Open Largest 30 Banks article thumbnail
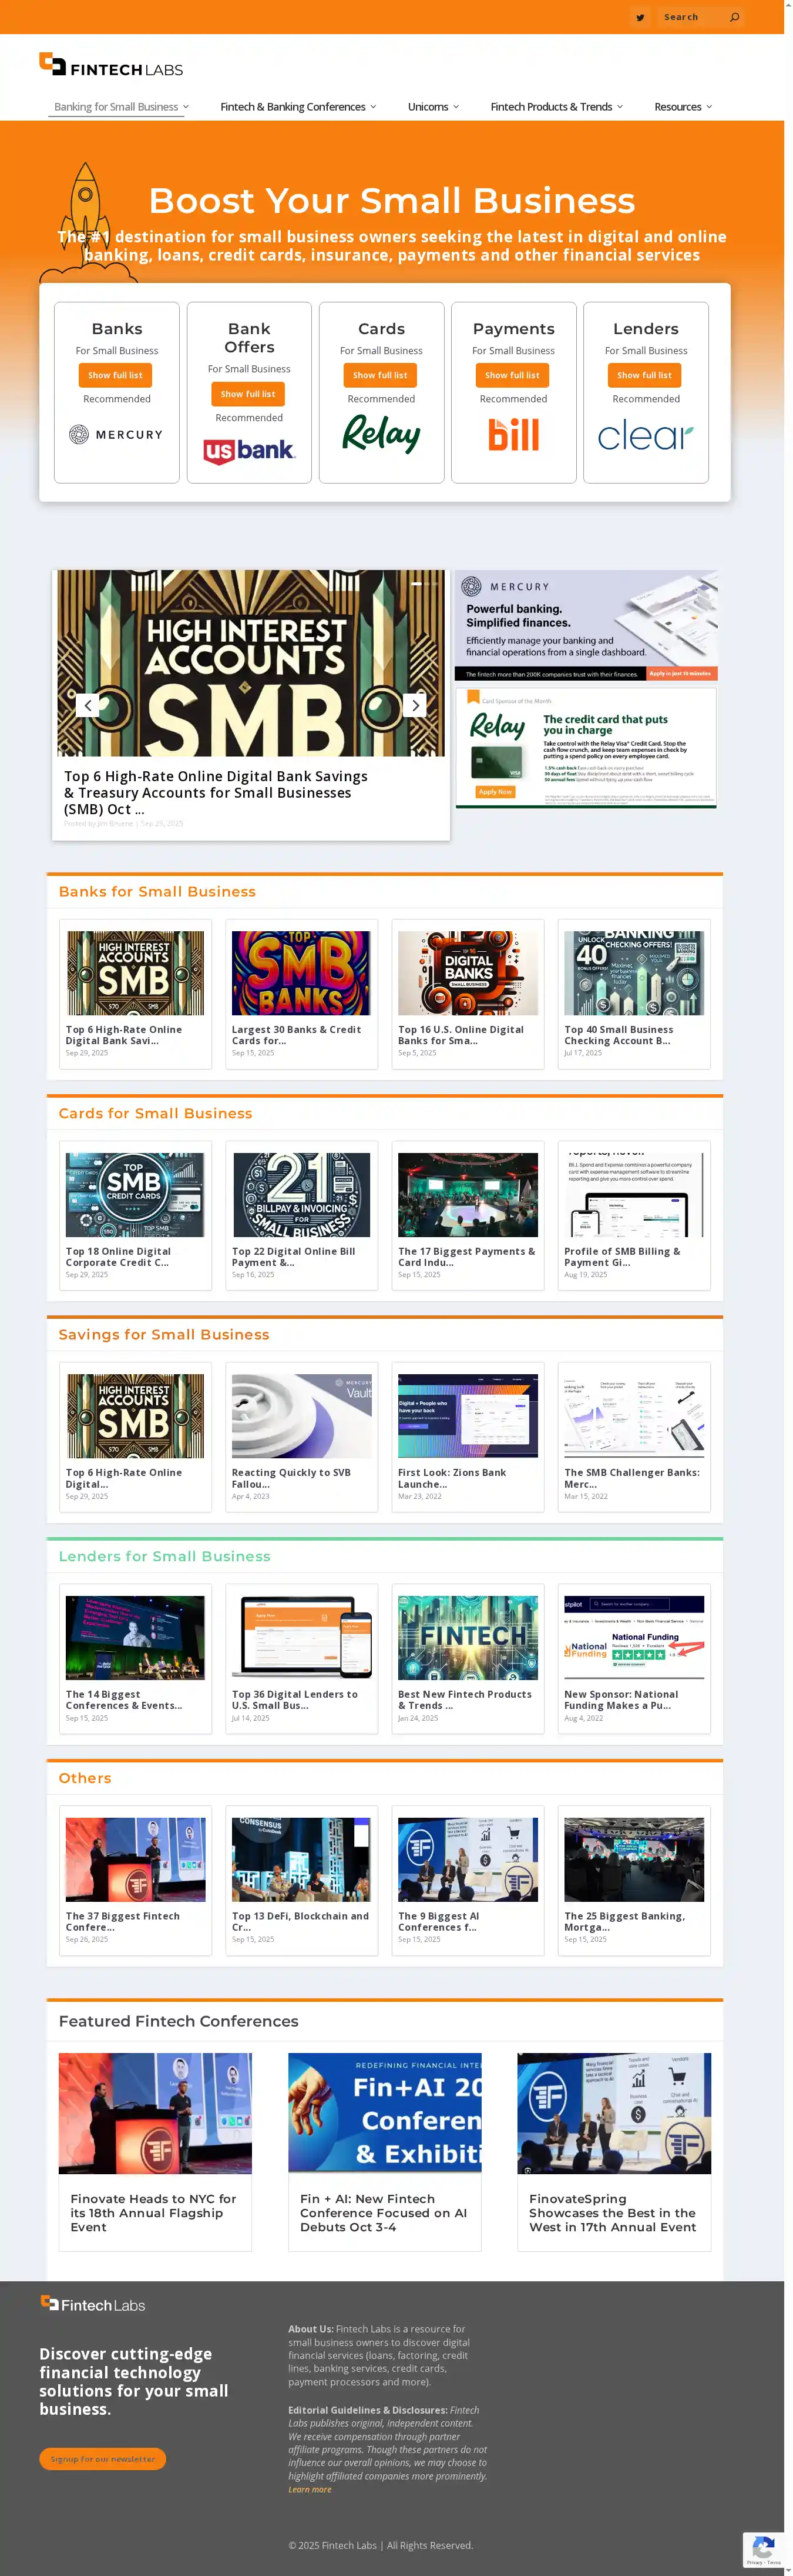Image resolution: width=793 pixels, height=2576 pixels. coord(301,973)
